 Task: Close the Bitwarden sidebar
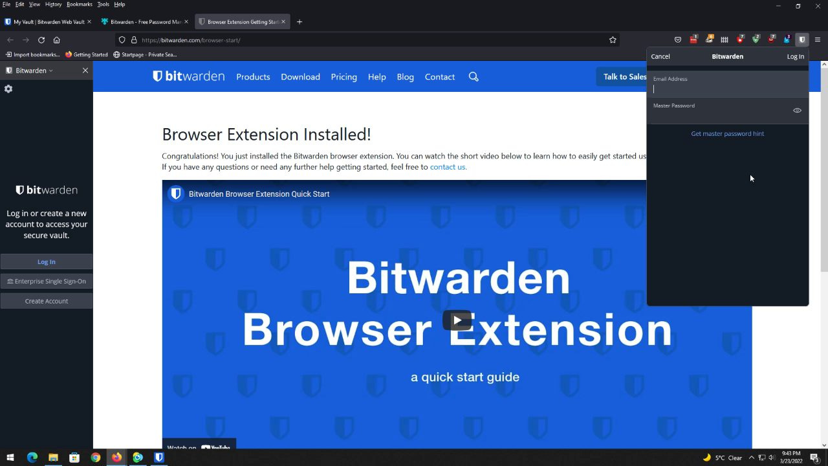85,70
